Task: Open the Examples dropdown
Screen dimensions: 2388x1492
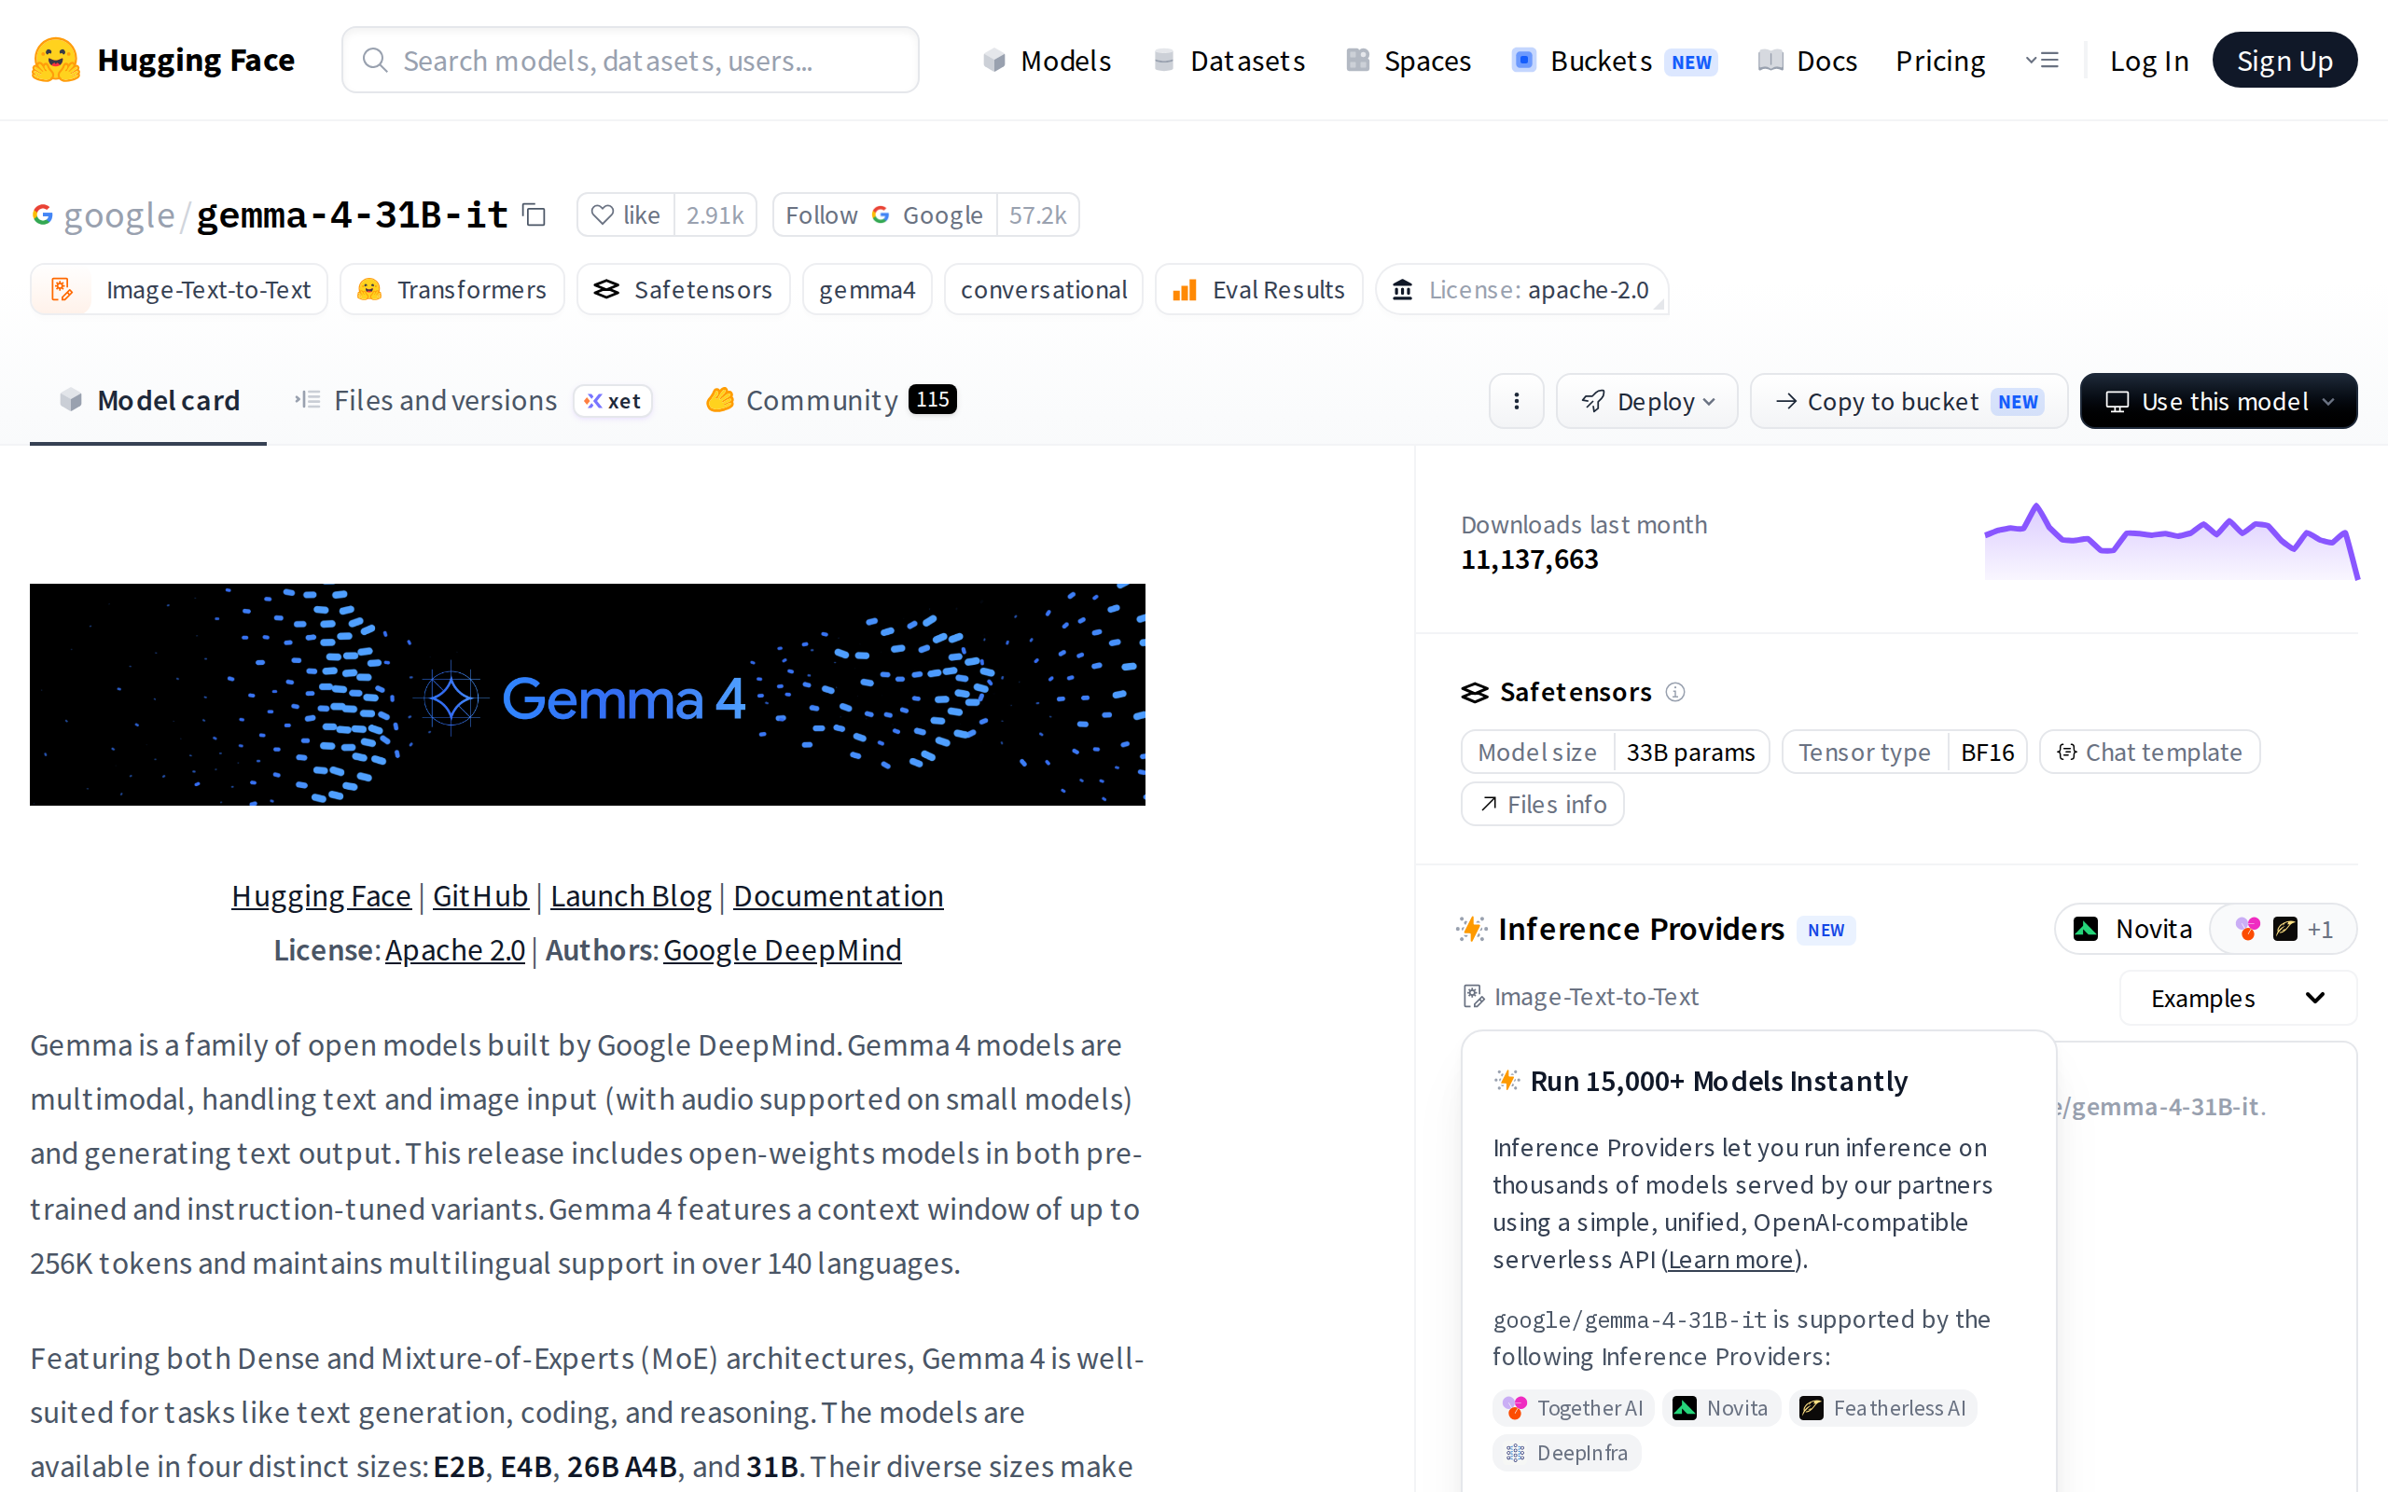Action: (2238, 998)
